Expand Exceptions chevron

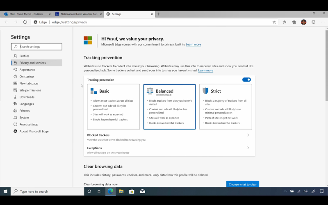[248, 148]
